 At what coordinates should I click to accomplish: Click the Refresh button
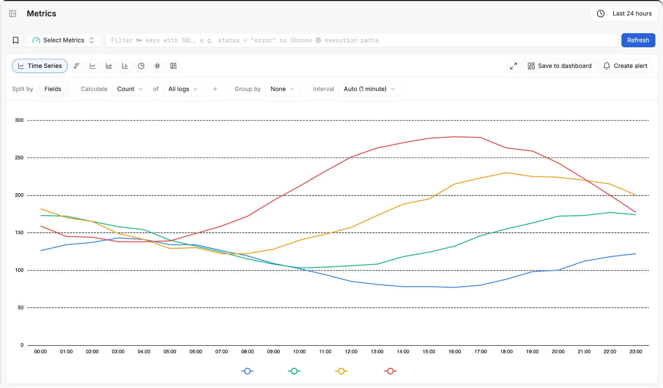pos(638,40)
